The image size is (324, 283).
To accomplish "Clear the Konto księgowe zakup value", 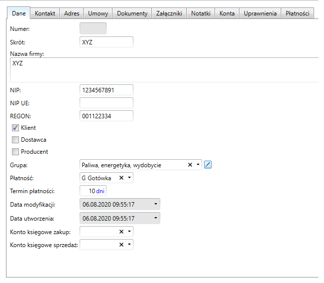I will click(x=121, y=232).
